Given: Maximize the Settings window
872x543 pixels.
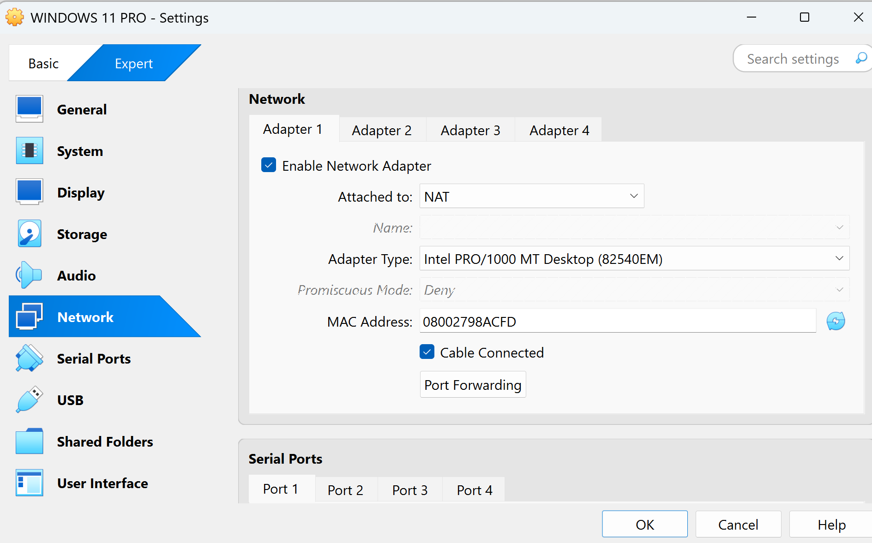Looking at the screenshot, I should pos(805,17).
